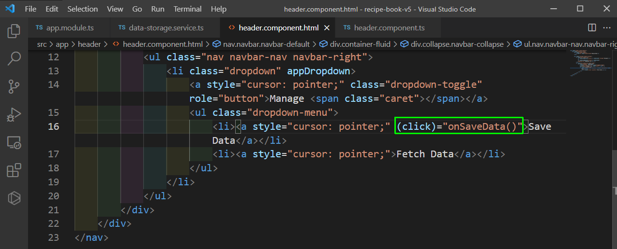Click the VS Code logo icon

pos(10,9)
